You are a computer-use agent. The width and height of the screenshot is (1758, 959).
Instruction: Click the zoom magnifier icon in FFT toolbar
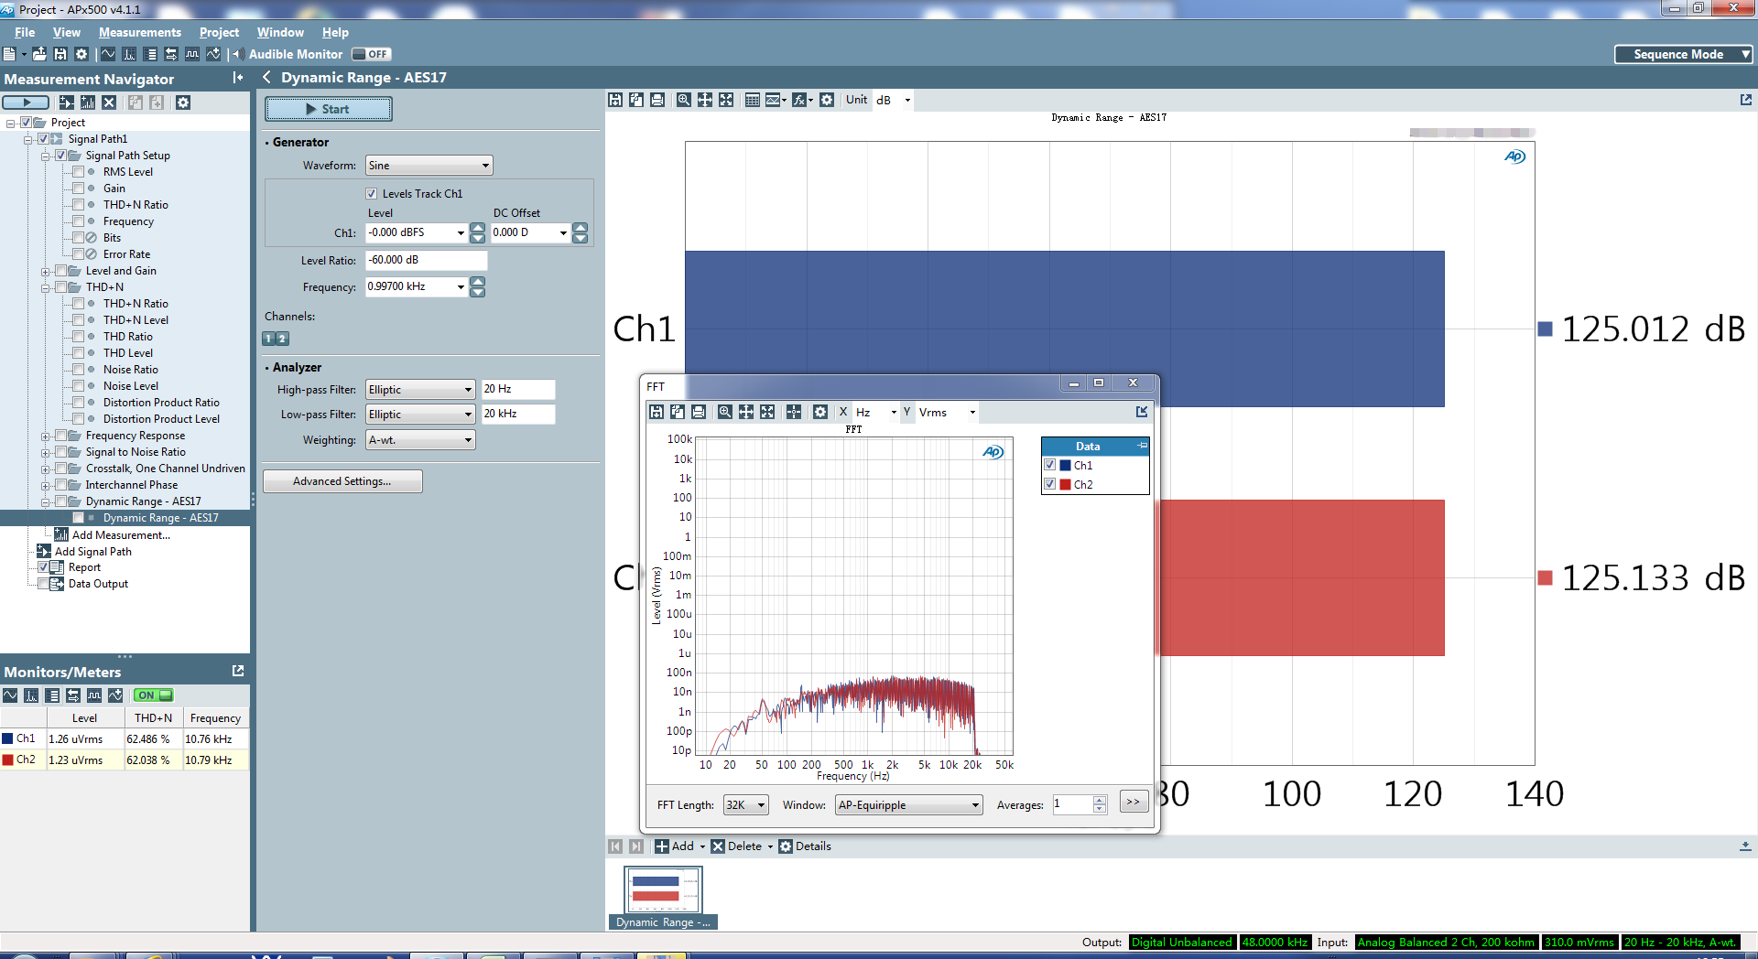(725, 412)
